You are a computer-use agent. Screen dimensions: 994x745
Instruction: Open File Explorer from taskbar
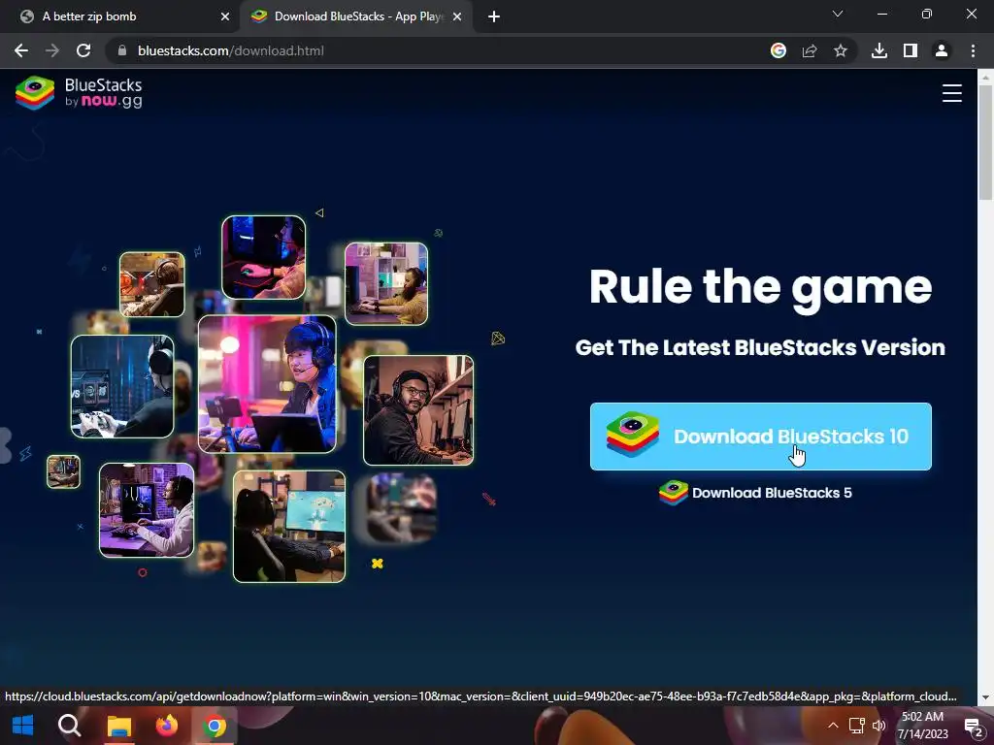(x=118, y=726)
